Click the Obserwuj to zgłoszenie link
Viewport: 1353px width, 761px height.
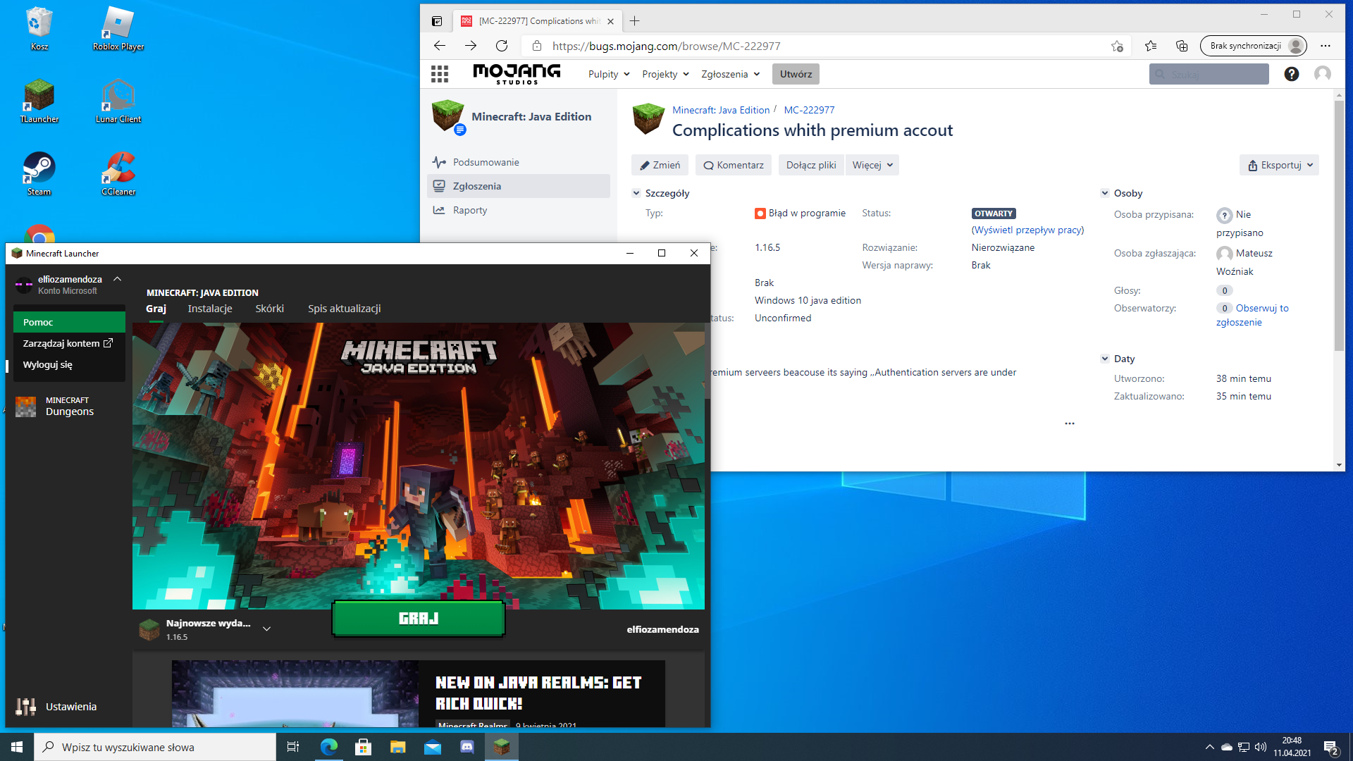1261,309
